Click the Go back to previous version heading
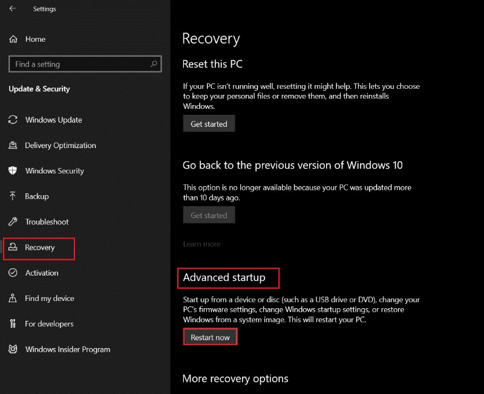Screen dimensions: 484x394 point(293,165)
